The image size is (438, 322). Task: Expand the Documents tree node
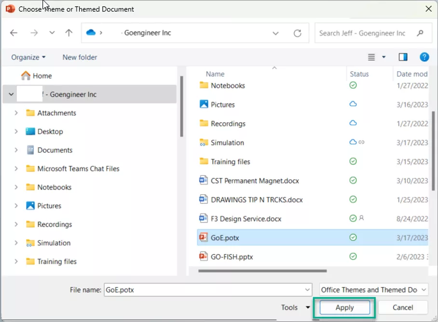[x=16, y=150]
